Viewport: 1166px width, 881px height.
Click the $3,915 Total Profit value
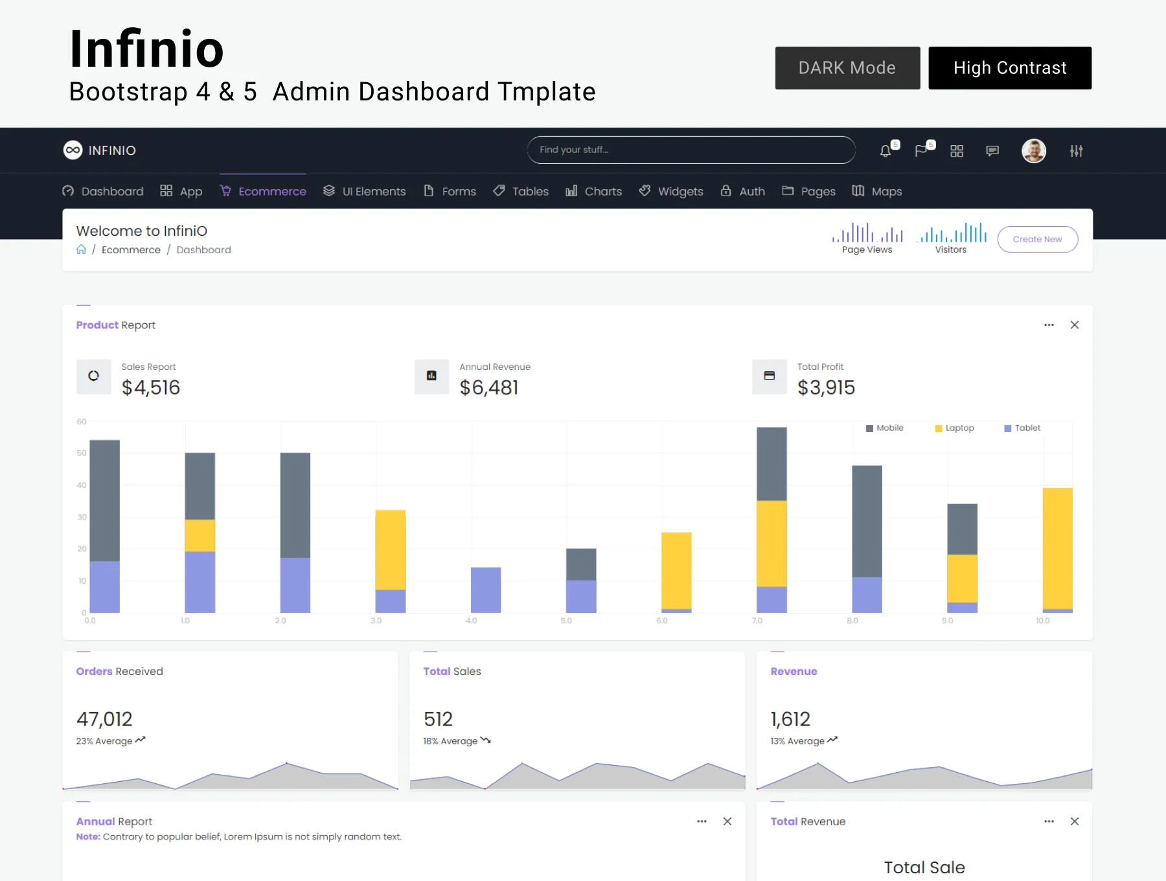click(827, 387)
